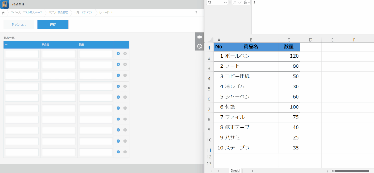Open the change history clock icon
This screenshot has height=173, width=374.
(199, 46)
